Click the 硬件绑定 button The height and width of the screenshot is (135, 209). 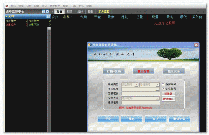pyautogui.click(x=168, y=99)
